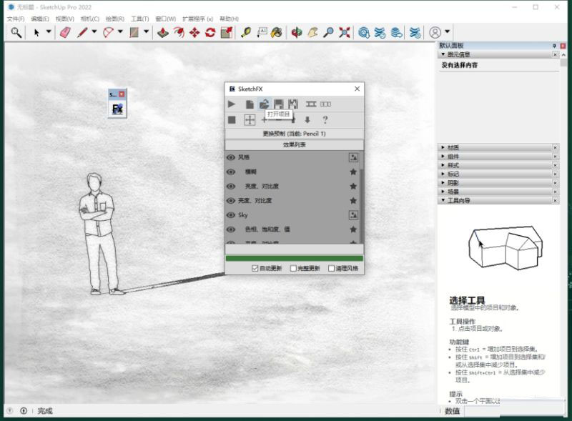Select the Pan hand tool
This screenshot has height=421, width=572.
coord(312,32)
